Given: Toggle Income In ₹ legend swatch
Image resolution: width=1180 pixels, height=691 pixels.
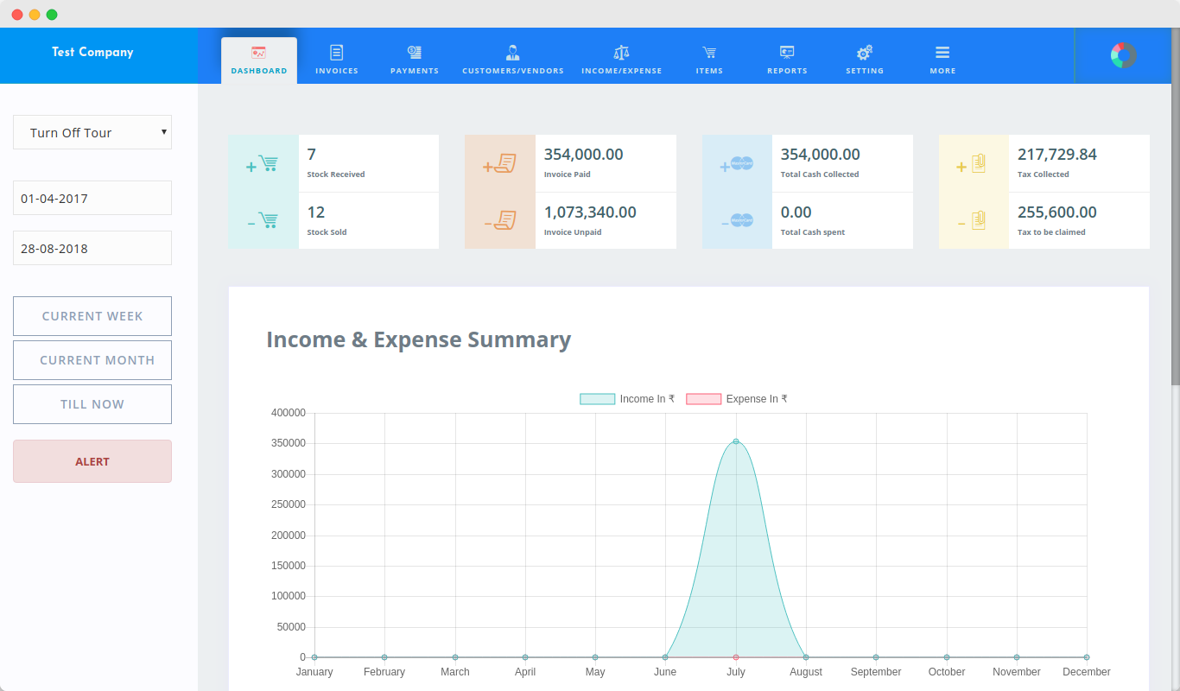Looking at the screenshot, I should click(597, 399).
